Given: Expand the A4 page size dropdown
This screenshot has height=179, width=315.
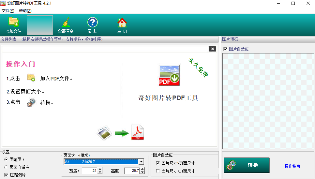Looking at the screenshot, I should pos(141,162).
